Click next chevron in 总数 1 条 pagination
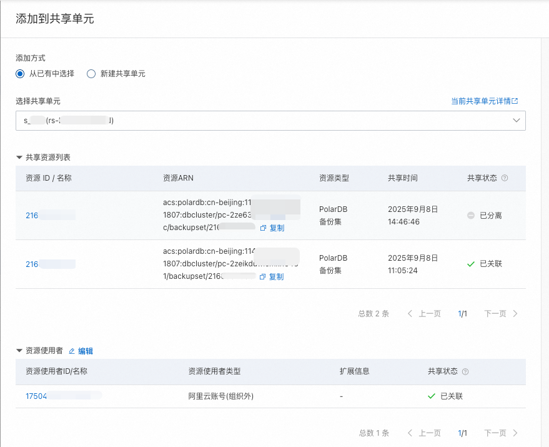Viewport: 549px width, 447px height. 515,433
